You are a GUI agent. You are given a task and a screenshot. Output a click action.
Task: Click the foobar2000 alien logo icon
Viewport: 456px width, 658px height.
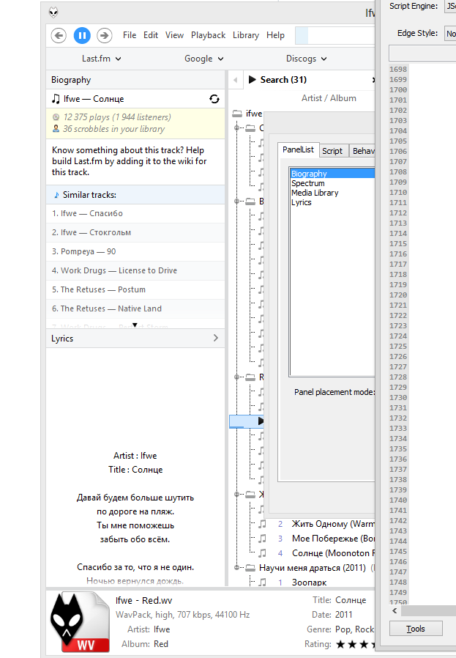click(53, 12)
